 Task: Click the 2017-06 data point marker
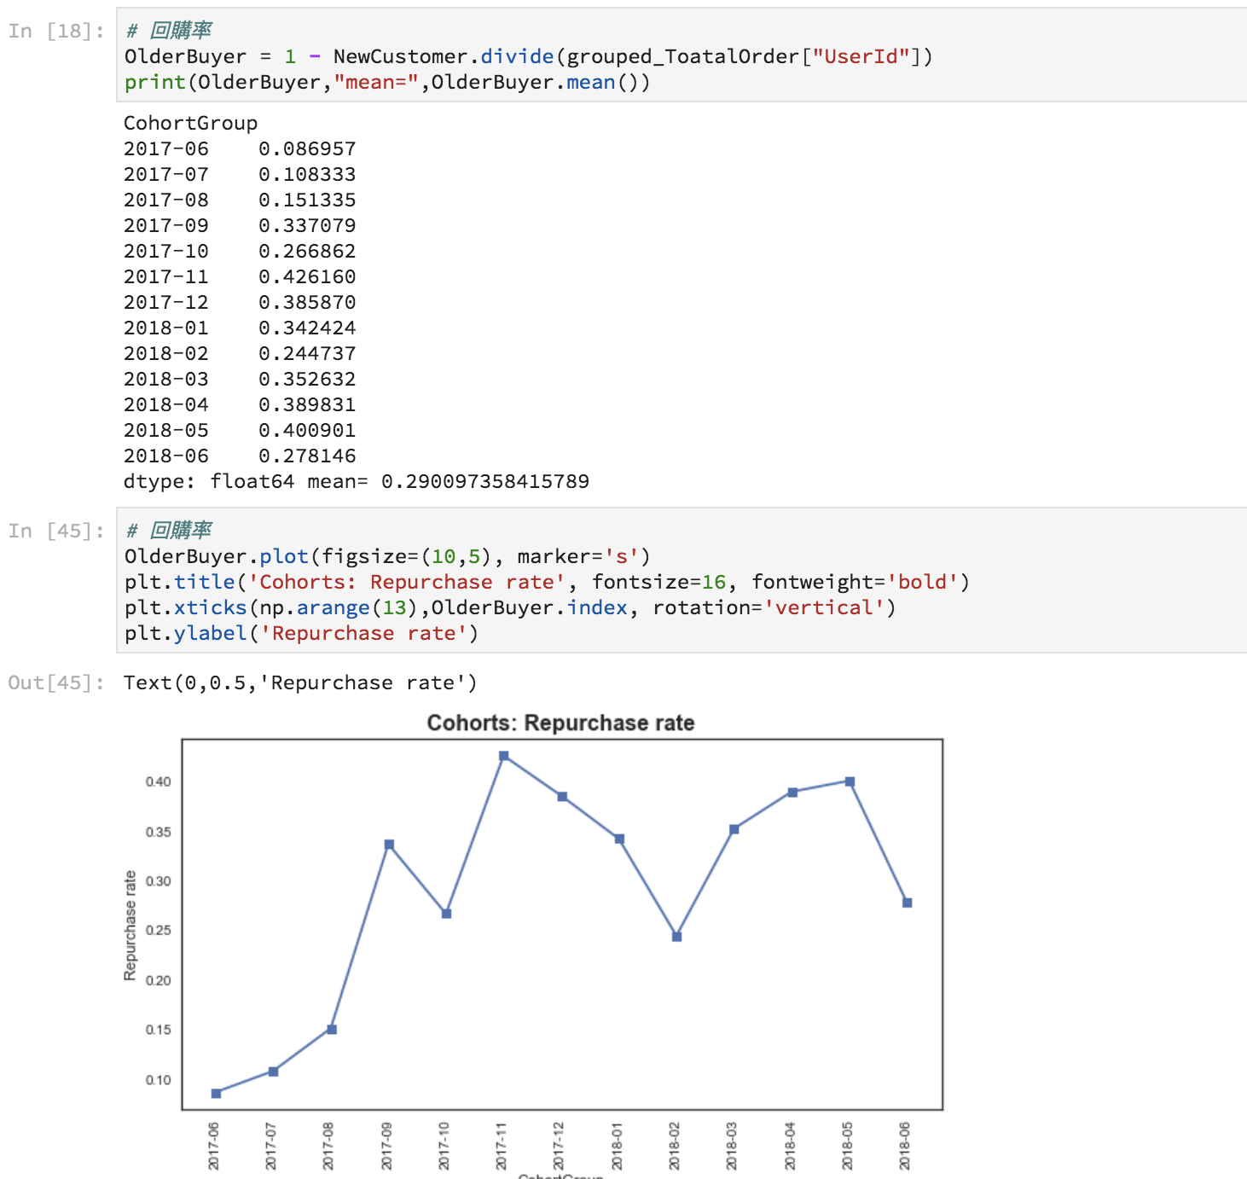(x=216, y=1093)
